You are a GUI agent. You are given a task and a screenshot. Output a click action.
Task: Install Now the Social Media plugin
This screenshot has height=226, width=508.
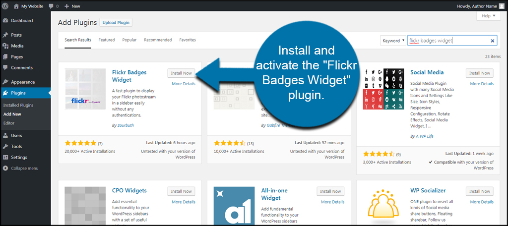(480, 73)
